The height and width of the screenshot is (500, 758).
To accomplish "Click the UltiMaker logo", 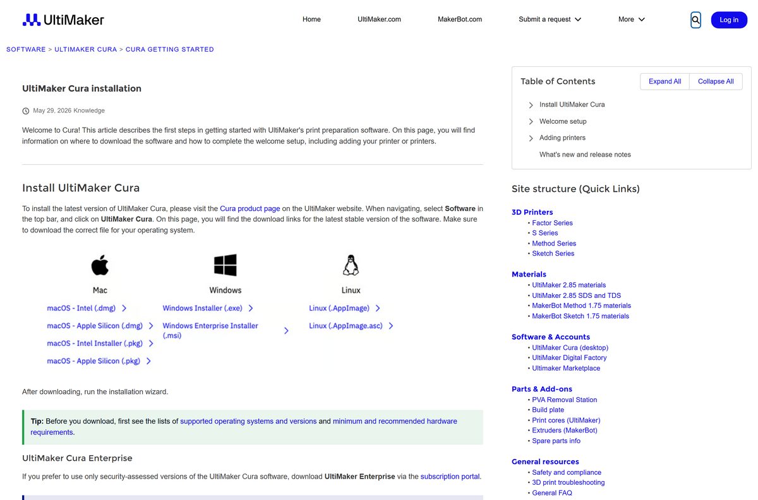I will [x=63, y=20].
